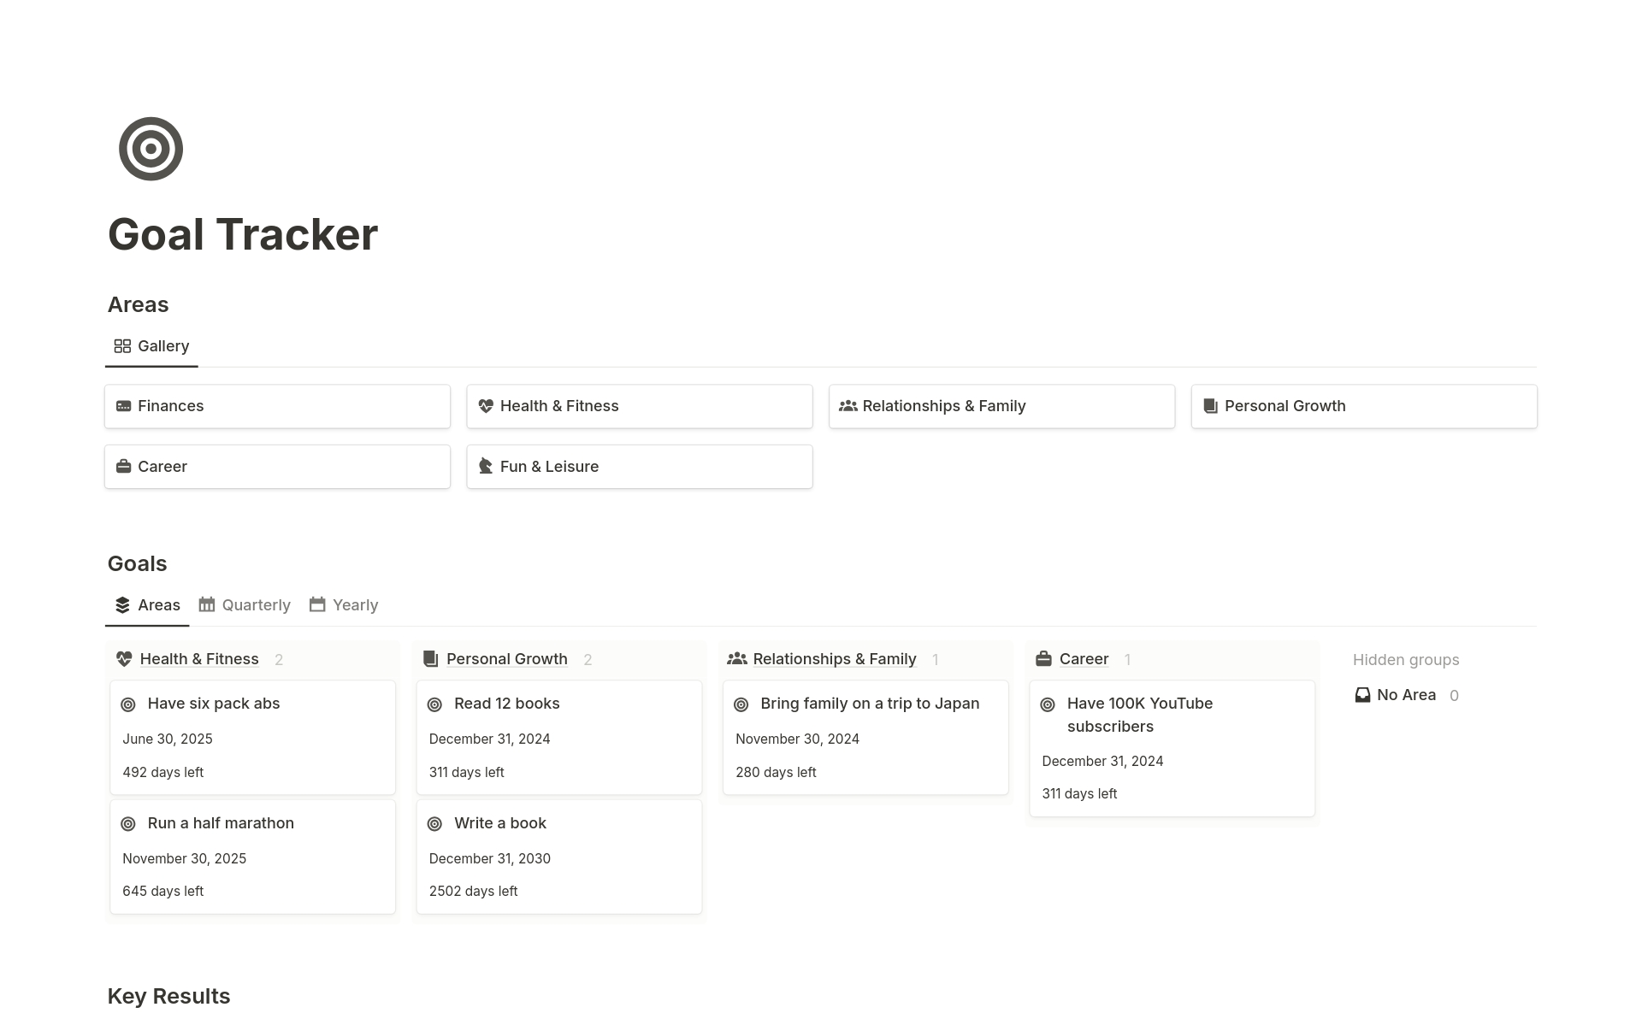Click the people icon on Relationships & Family card

click(848, 406)
